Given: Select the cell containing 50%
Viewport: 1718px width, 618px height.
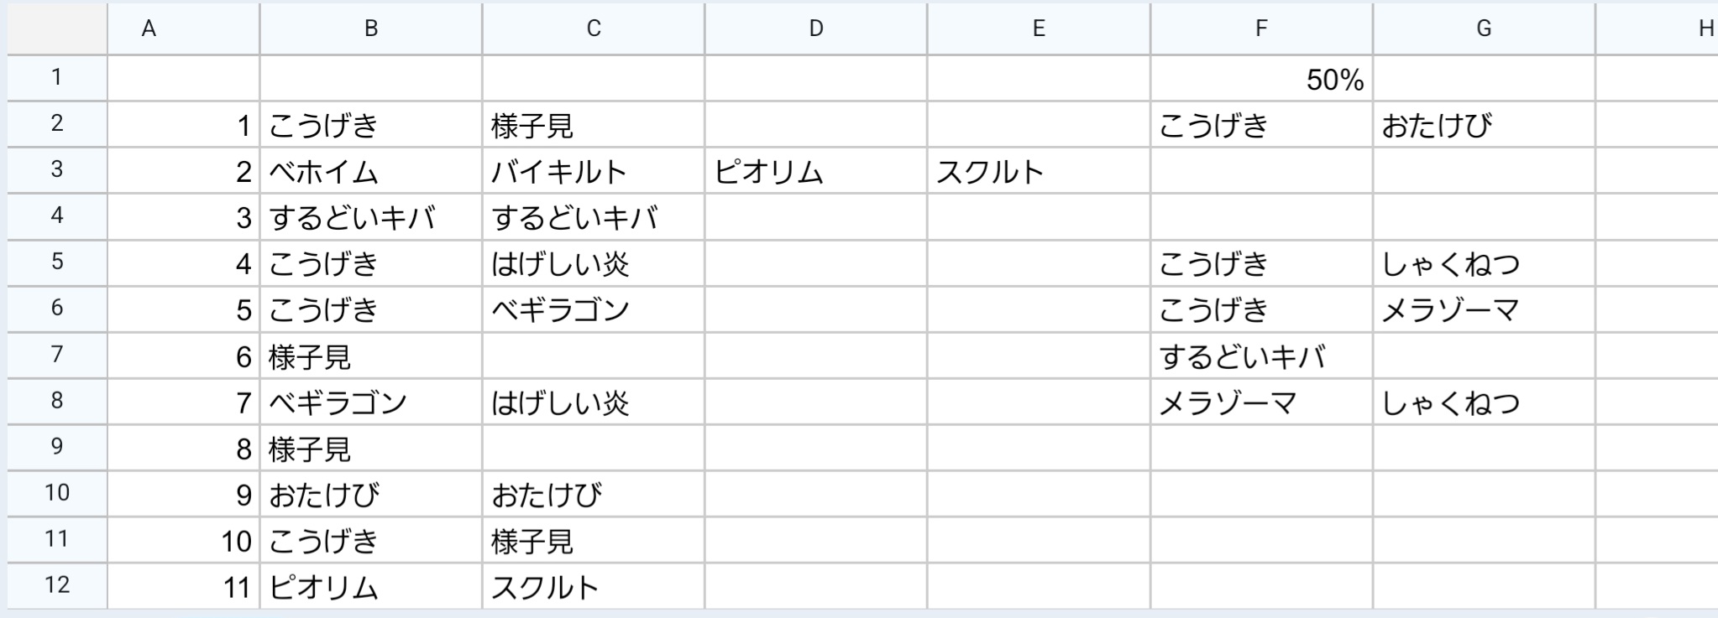Looking at the screenshot, I should coord(1261,80).
